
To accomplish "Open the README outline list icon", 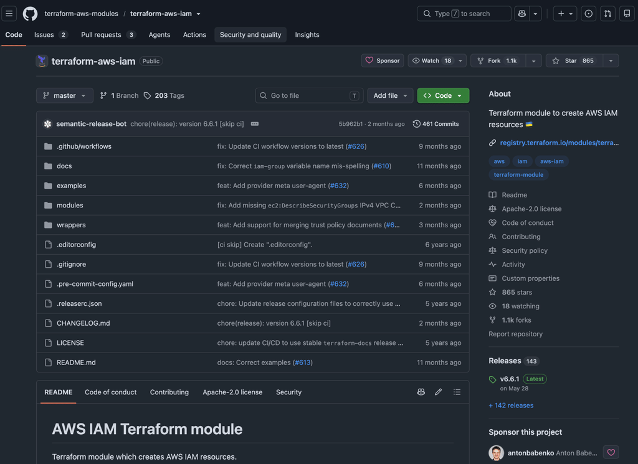I will [457, 392].
